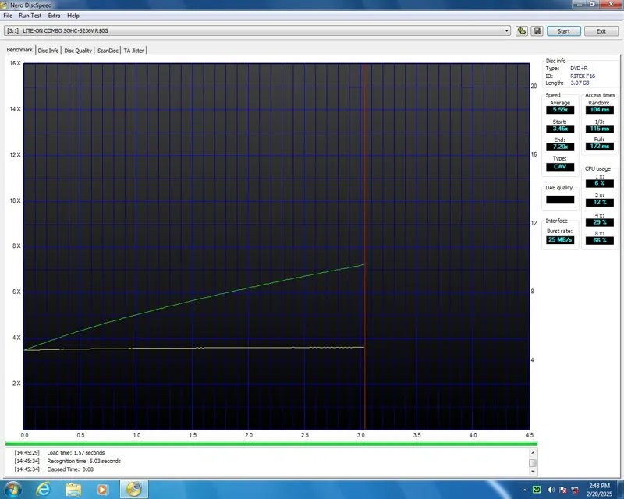Expand the LITE-ON drive selection dropdown
This screenshot has width=624, height=499.
[506, 31]
